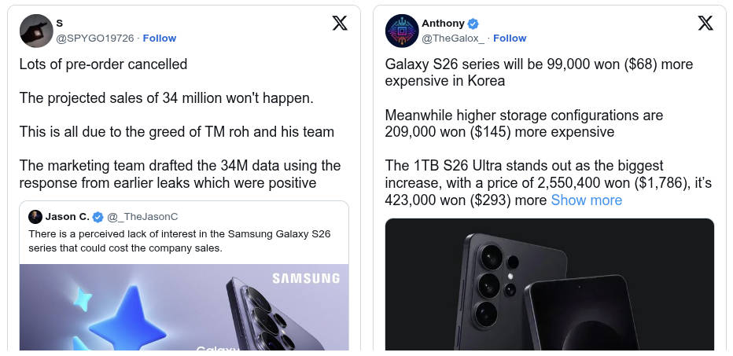This screenshot has height=356, width=733.
Task: Click the X logo on S's tweet
Action: [340, 23]
